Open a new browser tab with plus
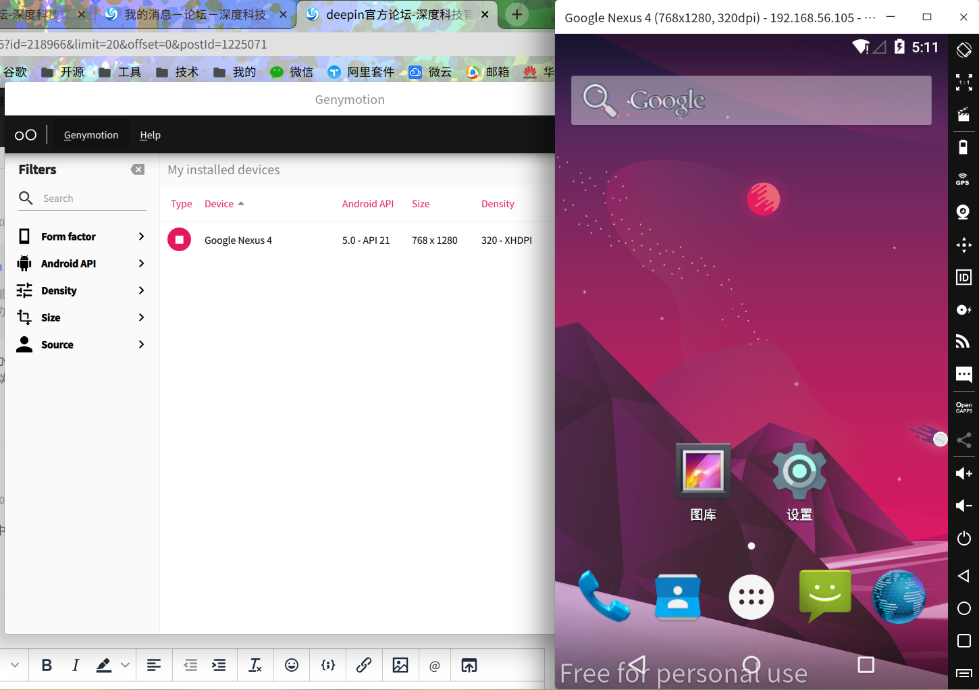Screen dimensions: 979x690 (x=517, y=14)
